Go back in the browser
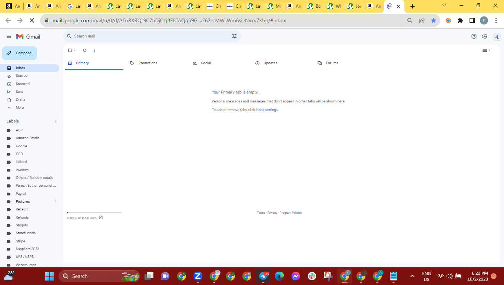The height and width of the screenshot is (285, 504). coord(8,20)
